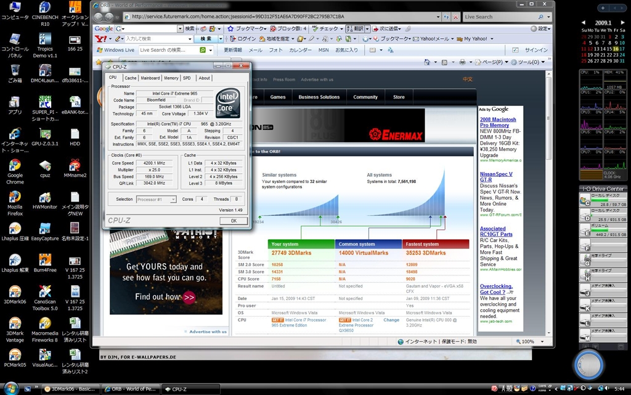The height and width of the screenshot is (395, 631).
Task: Select the DMC4Laun... desktop icon
Action: [44, 73]
